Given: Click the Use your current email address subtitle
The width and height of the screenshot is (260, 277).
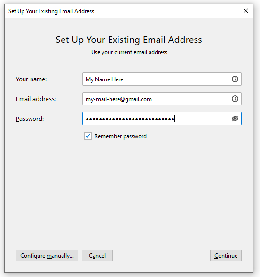Looking at the screenshot, I should (x=129, y=52).
